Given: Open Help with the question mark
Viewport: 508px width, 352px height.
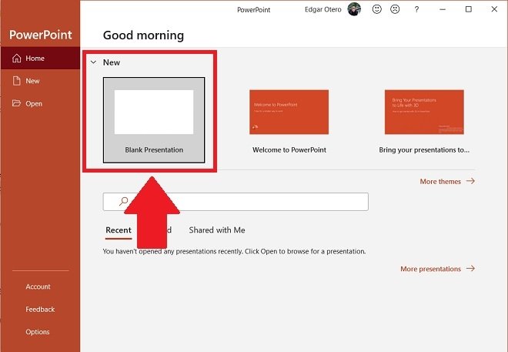Looking at the screenshot, I should 416,9.
